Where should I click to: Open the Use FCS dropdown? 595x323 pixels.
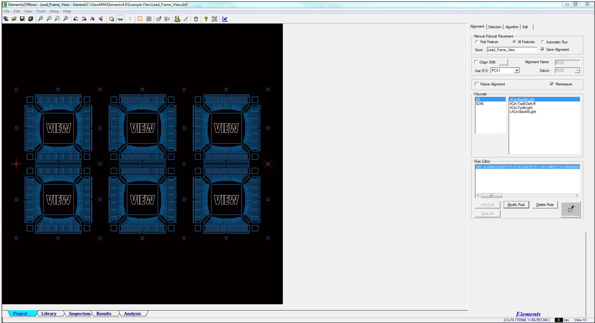pos(517,70)
